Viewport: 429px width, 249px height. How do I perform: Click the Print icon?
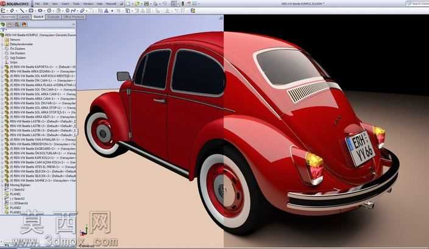pos(155,4)
